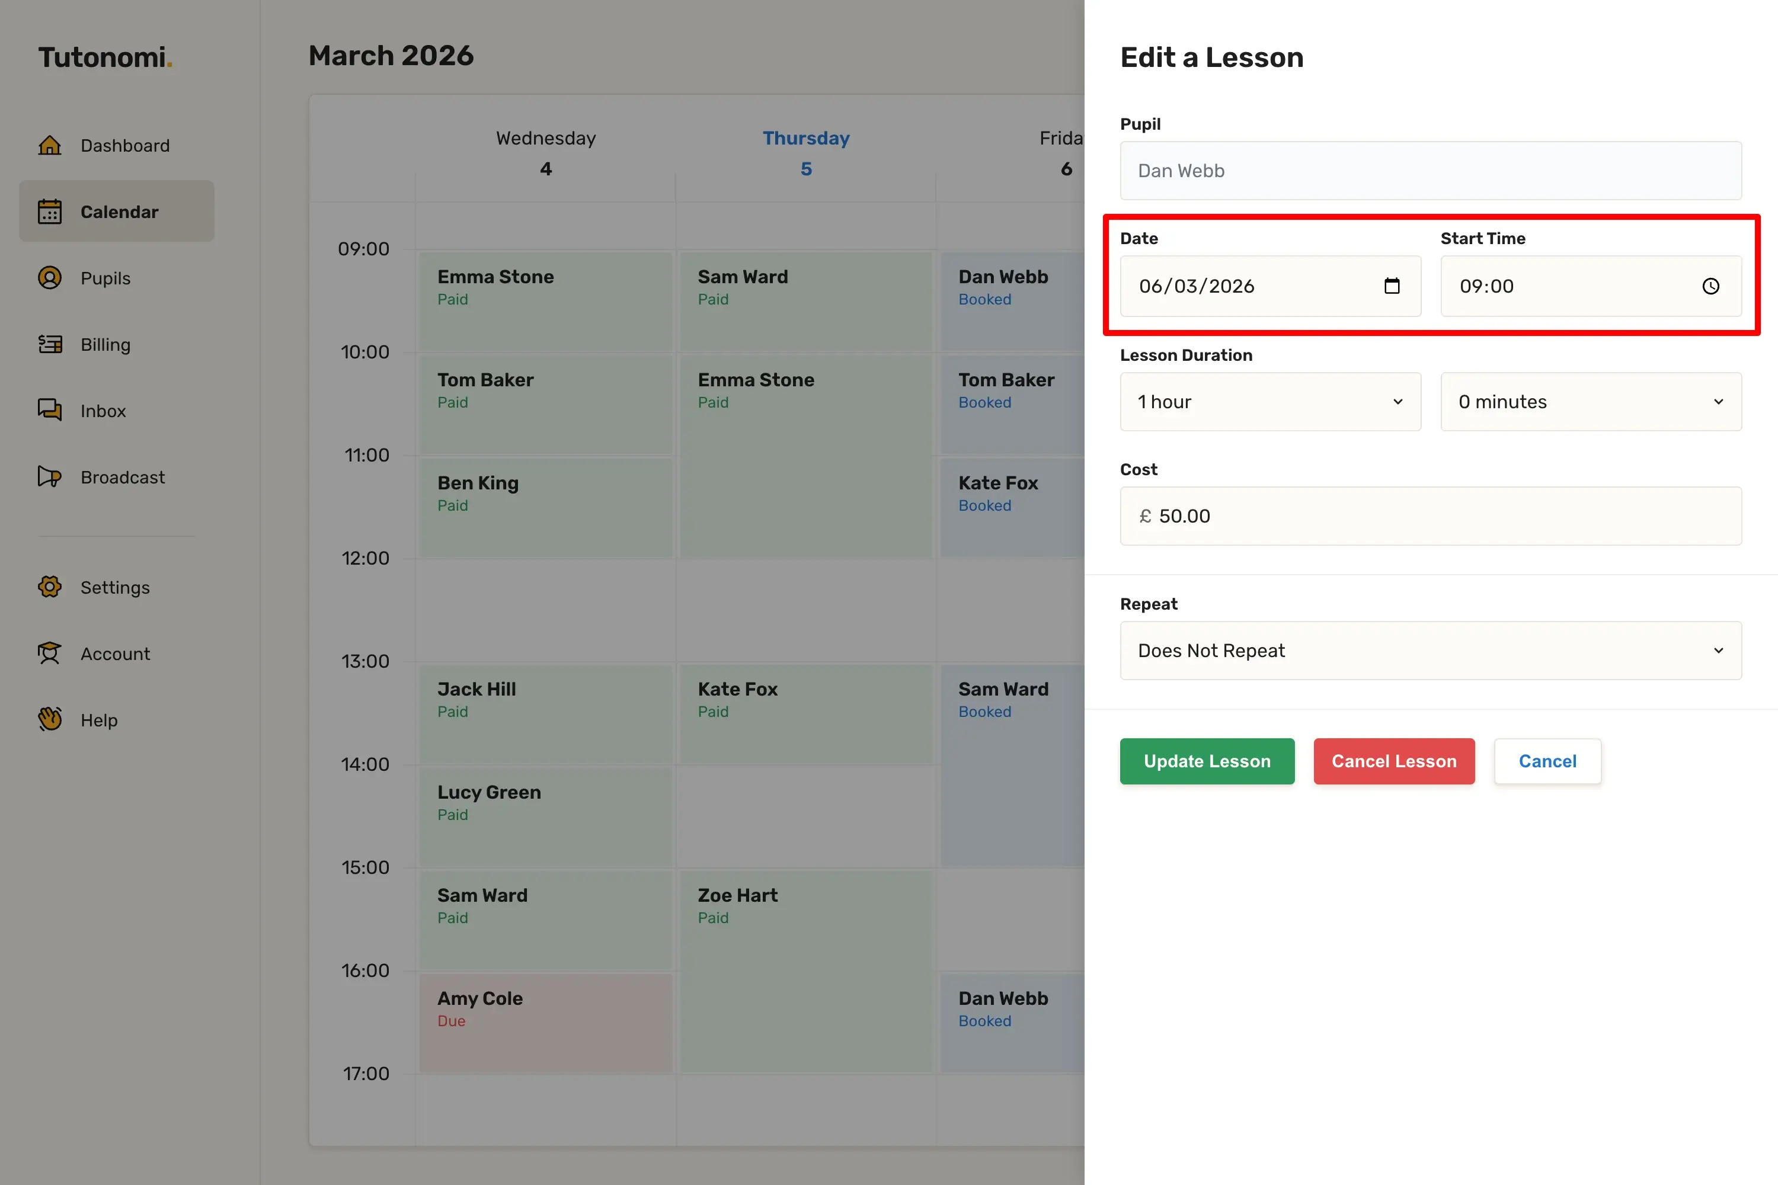1778x1185 pixels.
Task: Open the date picker calendar icon
Action: click(1392, 286)
